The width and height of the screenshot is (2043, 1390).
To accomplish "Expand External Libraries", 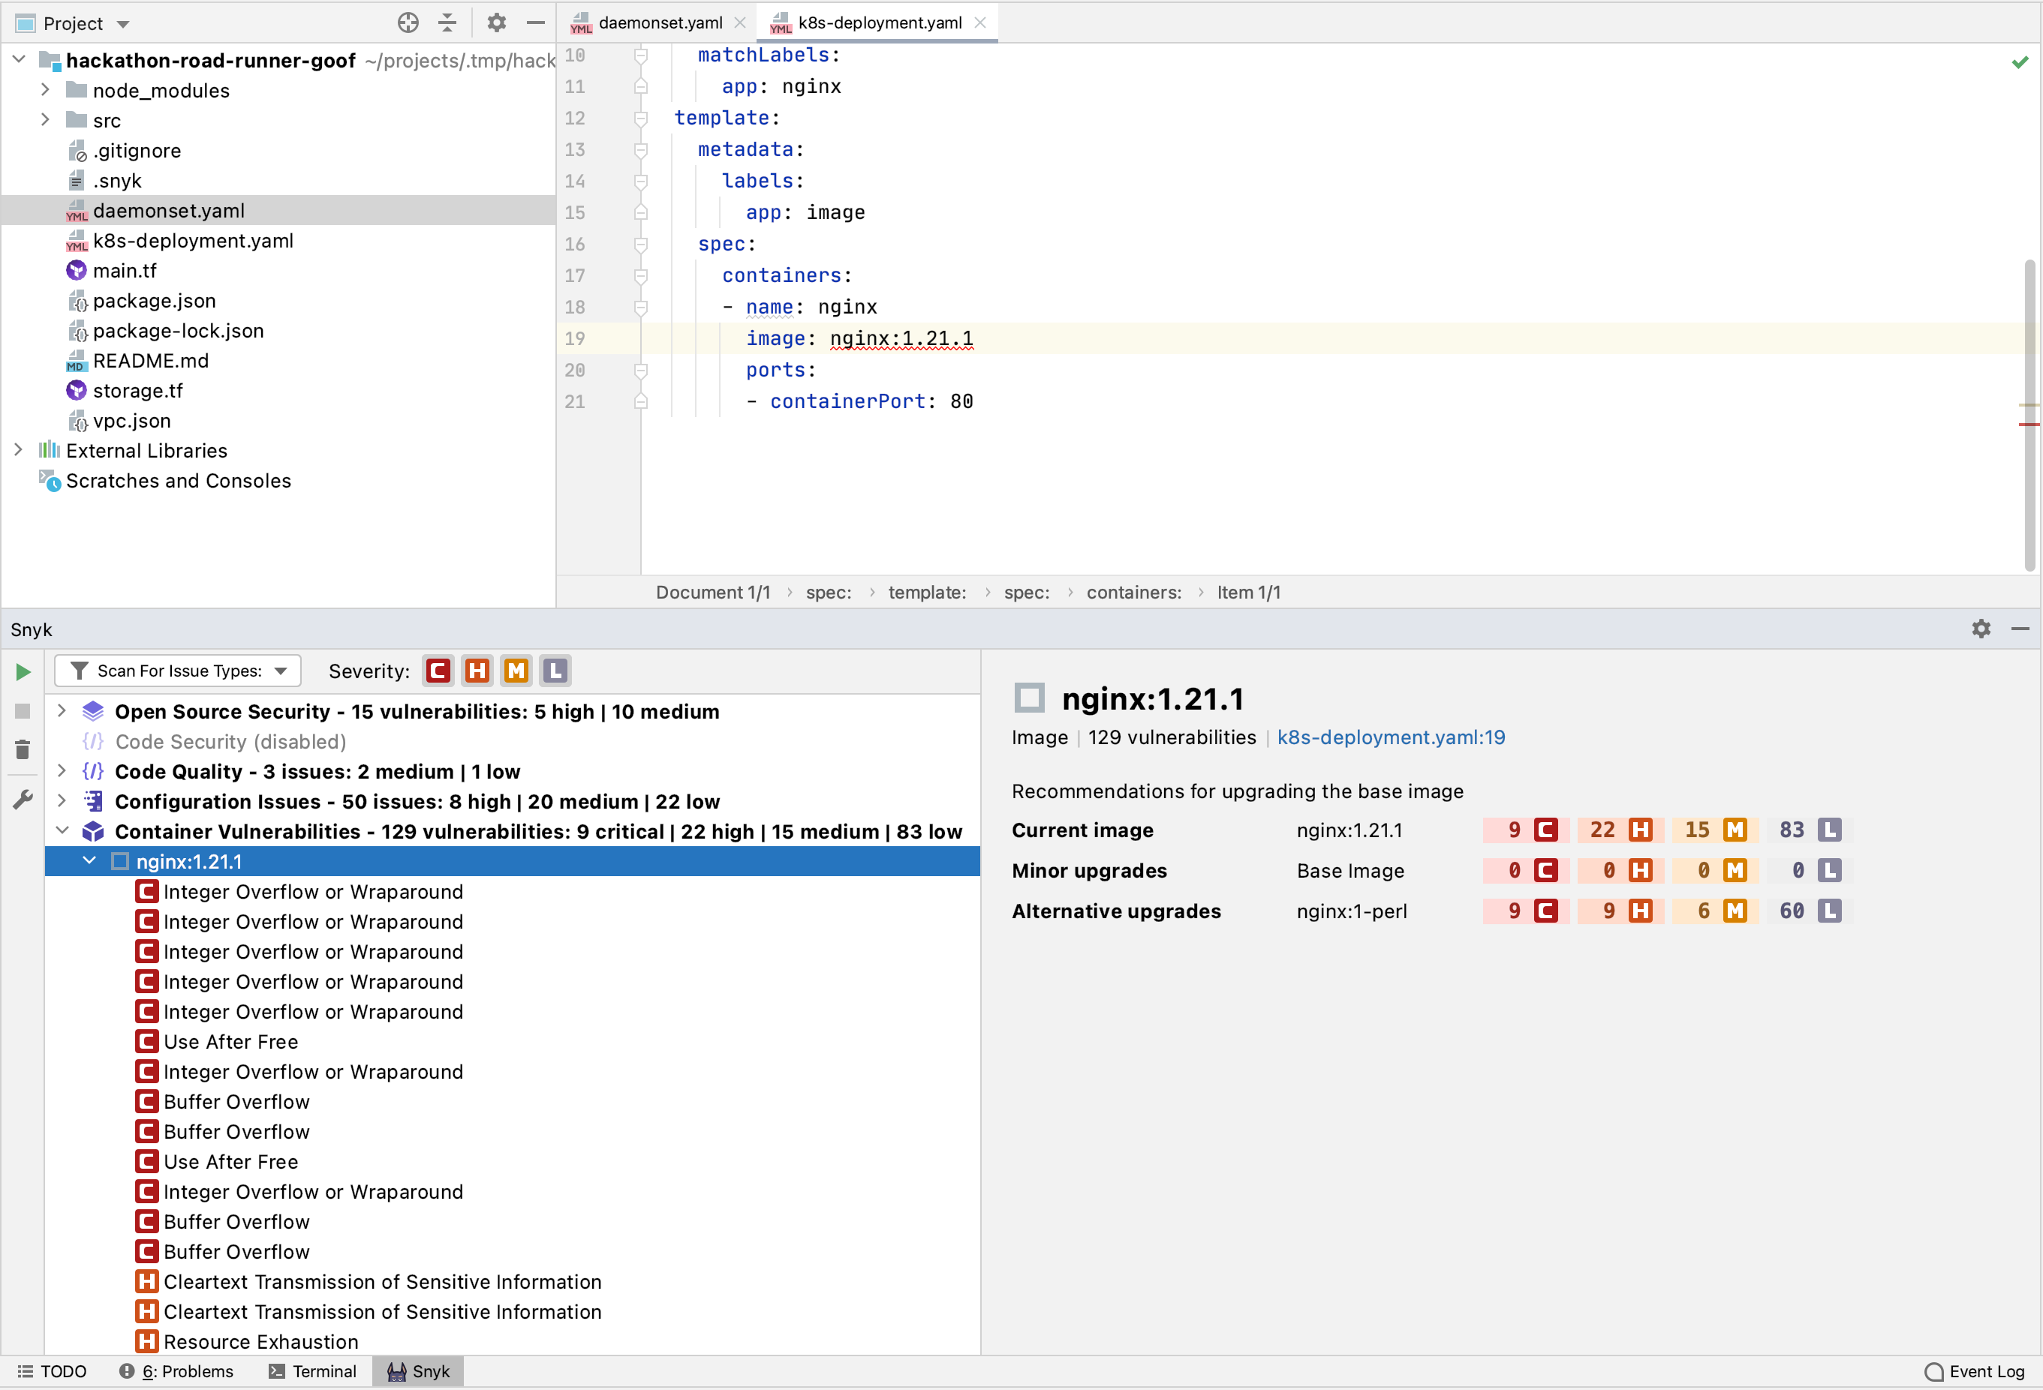I will point(17,450).
